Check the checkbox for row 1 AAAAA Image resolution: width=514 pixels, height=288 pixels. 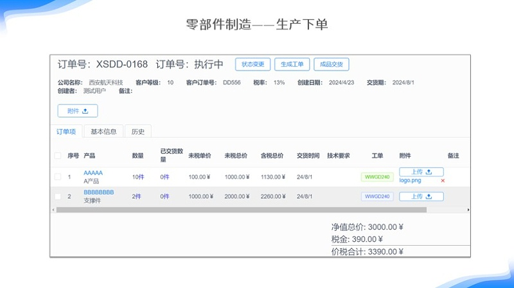coord(58,176)
